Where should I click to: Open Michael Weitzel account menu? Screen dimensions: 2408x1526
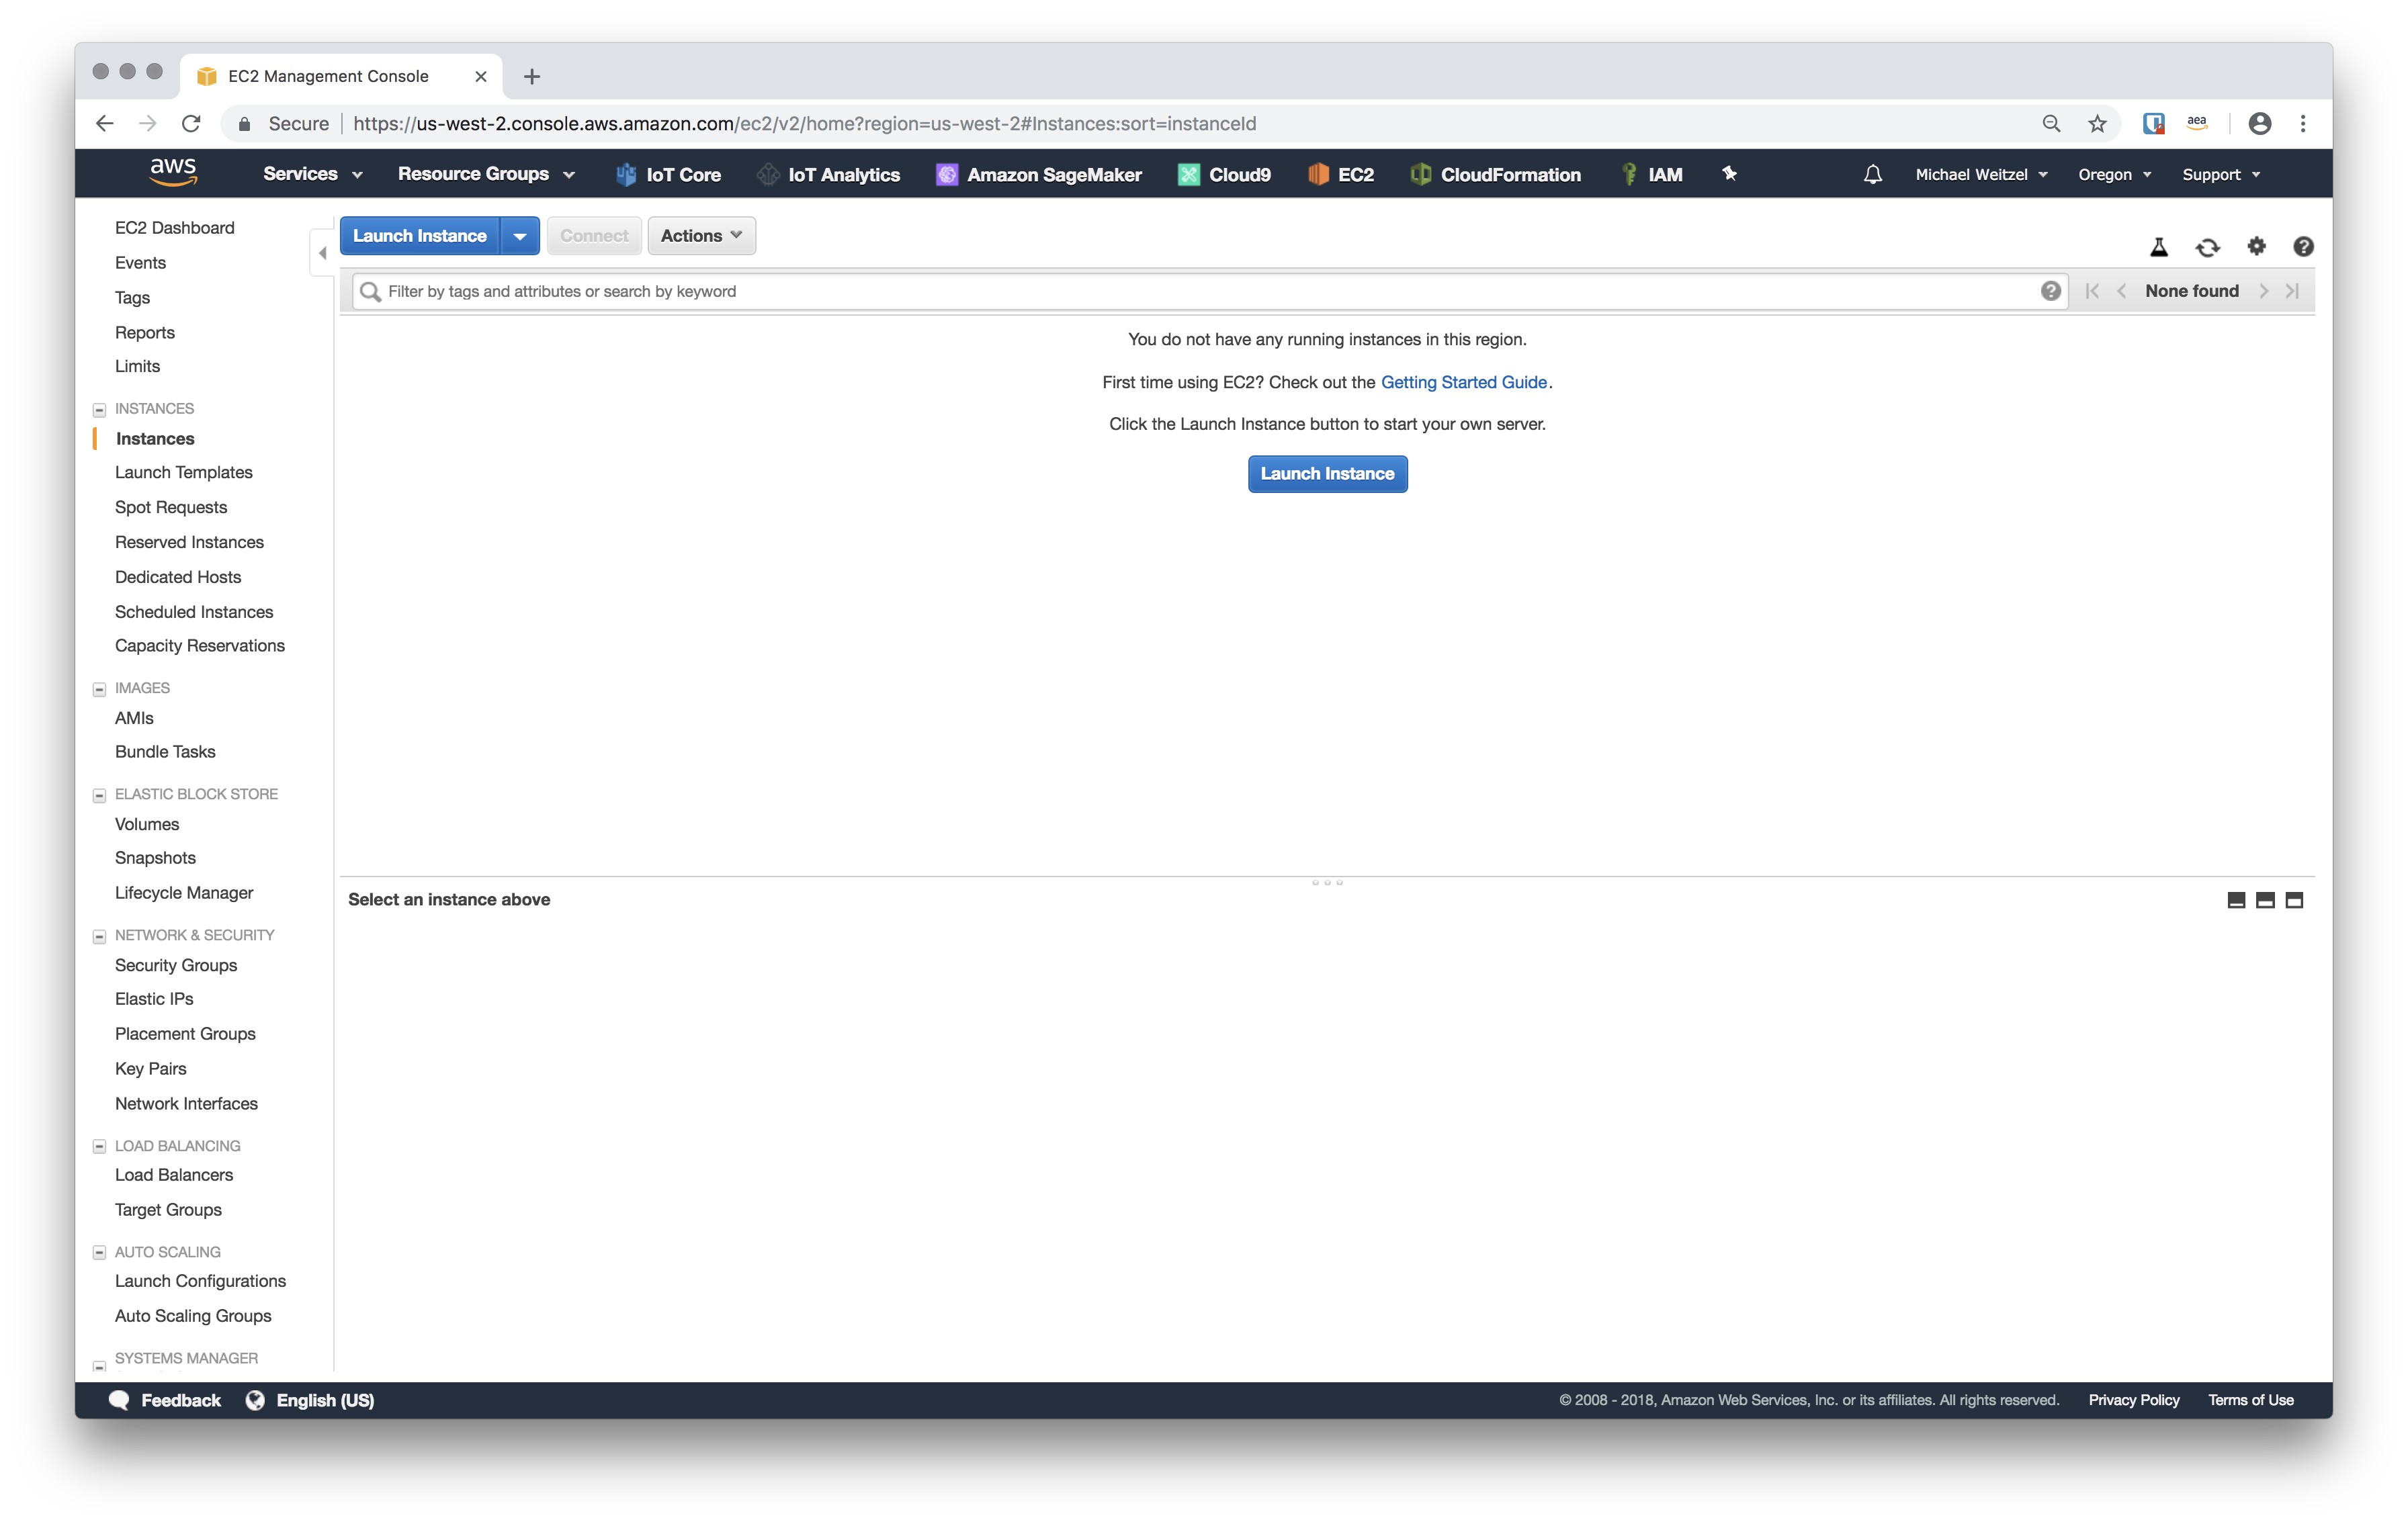(1981, 174)
